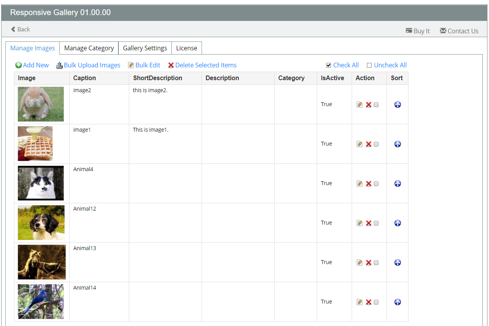Switch to the Manage Category tab
489x326 pixels.
[89, 48]
